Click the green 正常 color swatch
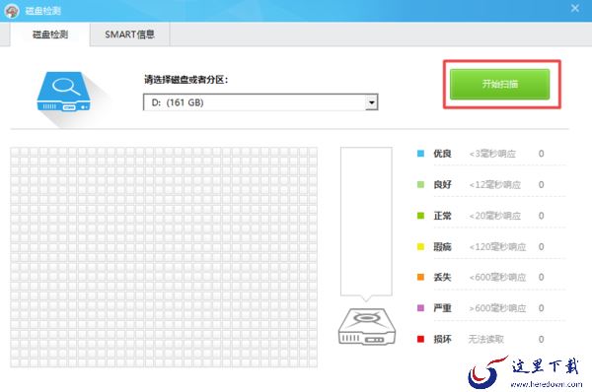The height and width of the screenshot is (392, 592). tap(420, 216)
